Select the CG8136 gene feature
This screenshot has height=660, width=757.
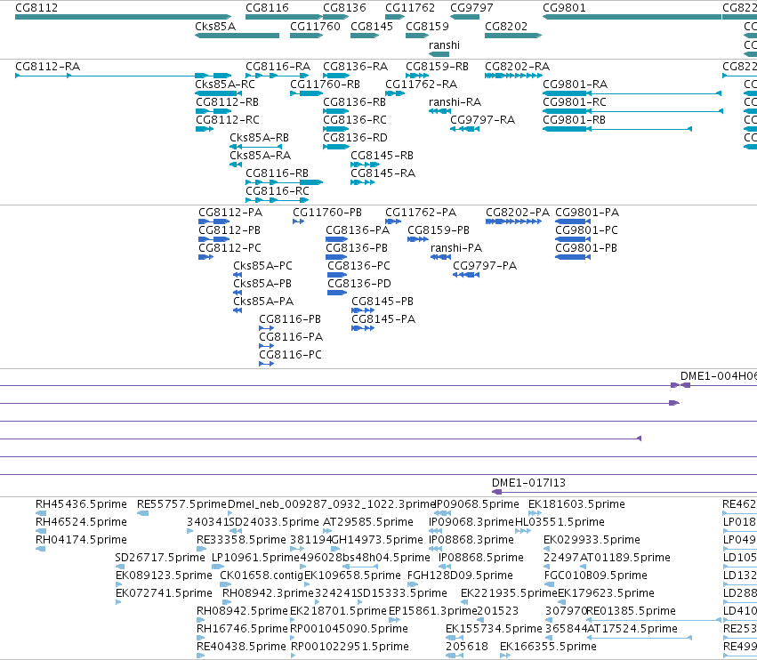(335, 17)
